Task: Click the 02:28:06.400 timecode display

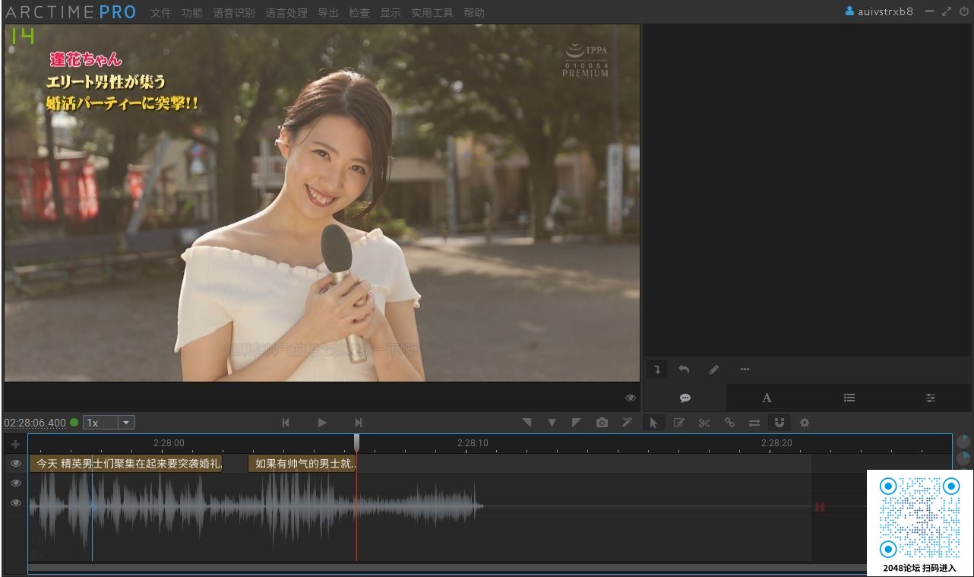Action: point(35,423)
